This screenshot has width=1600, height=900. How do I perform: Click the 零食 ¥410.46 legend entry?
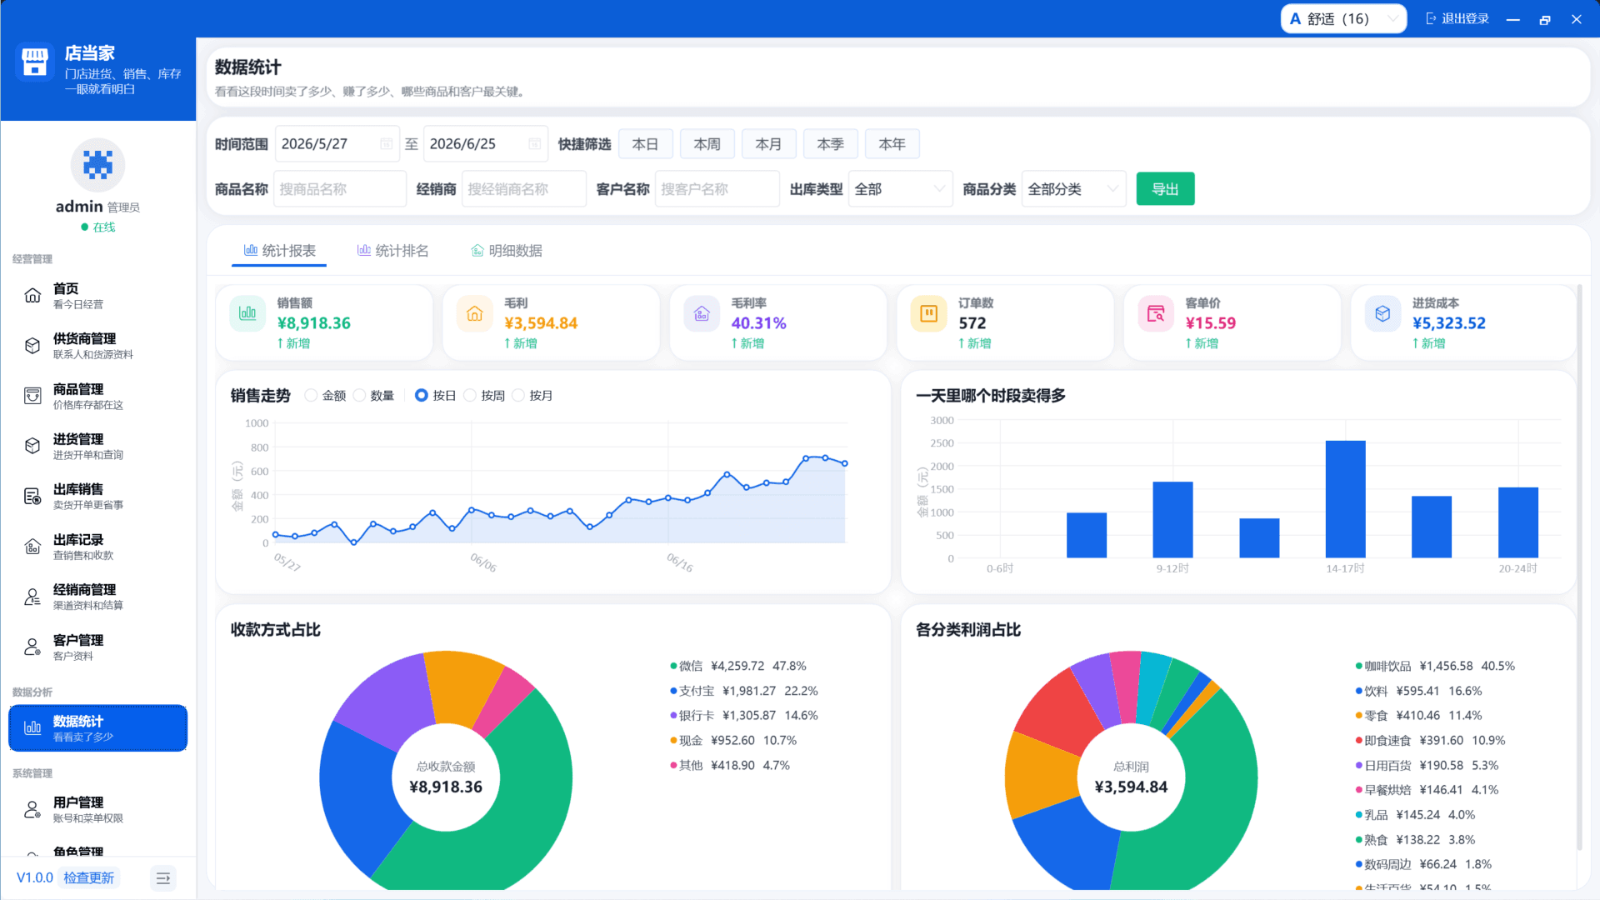tap(1418, 716)
